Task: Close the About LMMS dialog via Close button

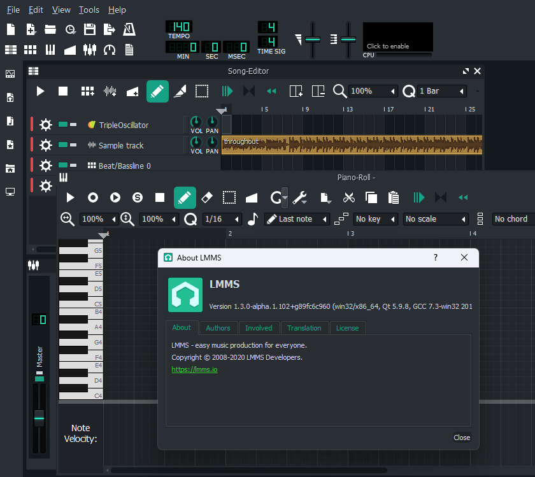Action: click(x=462, y=438)
